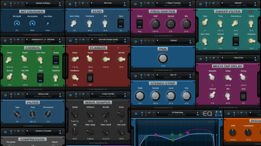261x146 pixels.
Task: Toggle the Bit Crusher plugin power button
Action: [5, 4]
